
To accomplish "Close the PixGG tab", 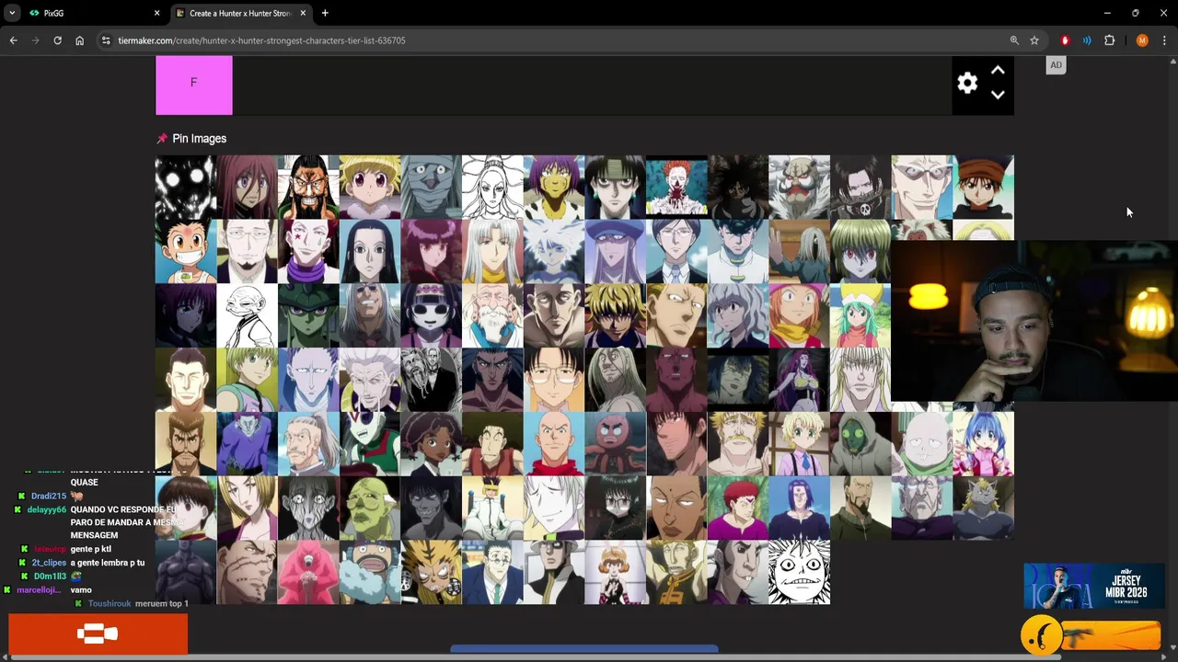I will tap(156, 13).
